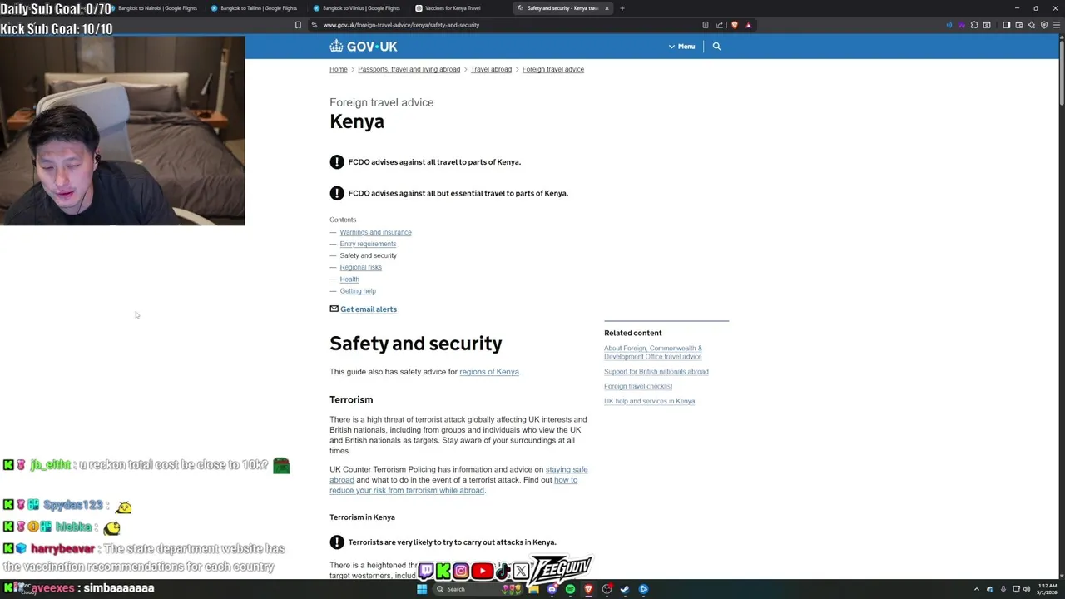This screenshot has height=599, width=1065.
Task: Open the Health contents link
Action: 349,280
